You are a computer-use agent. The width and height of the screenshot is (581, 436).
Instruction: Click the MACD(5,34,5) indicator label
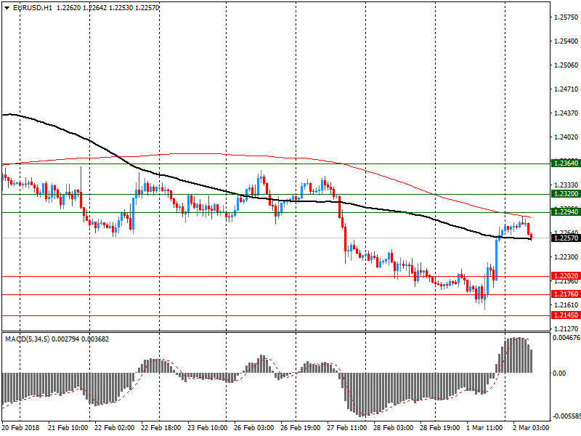(x=28, y=339)
